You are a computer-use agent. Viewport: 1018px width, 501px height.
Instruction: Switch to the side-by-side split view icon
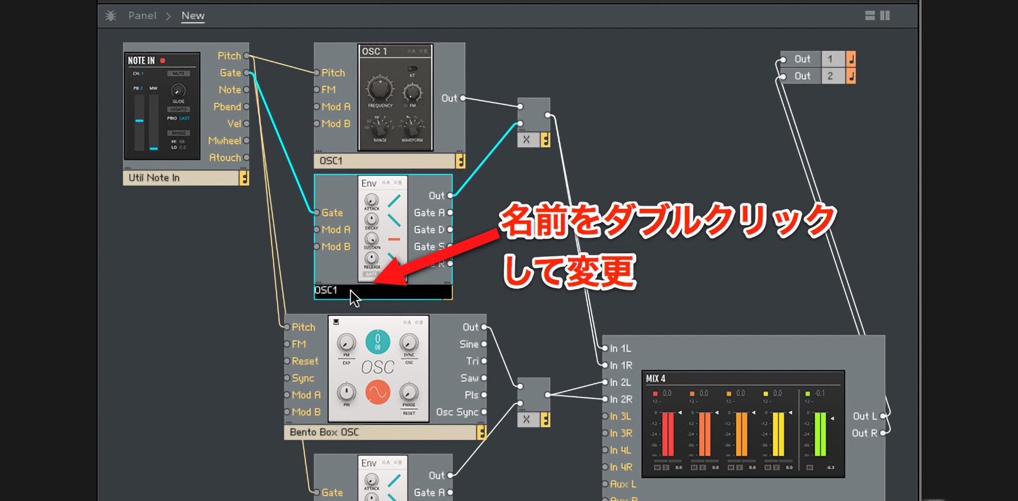(885, 16)
